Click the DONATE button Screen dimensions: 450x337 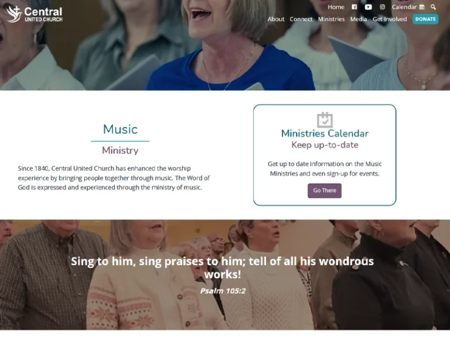(425, 19)
